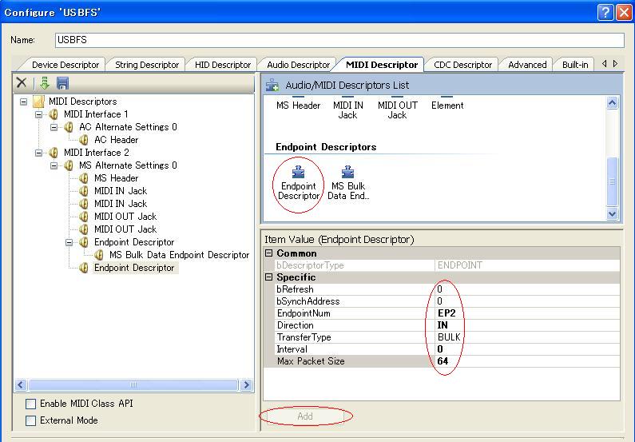Click the help question mark button

605,13
